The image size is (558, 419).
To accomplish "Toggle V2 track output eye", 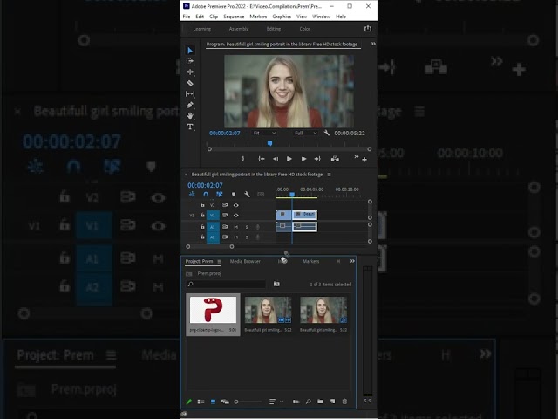I will 236,205.
